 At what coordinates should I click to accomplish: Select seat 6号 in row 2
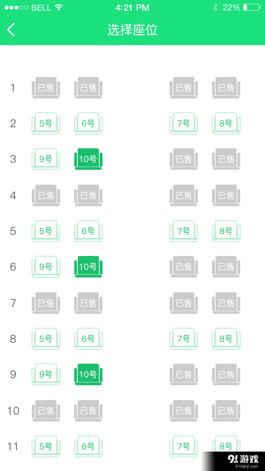(88, 123)
